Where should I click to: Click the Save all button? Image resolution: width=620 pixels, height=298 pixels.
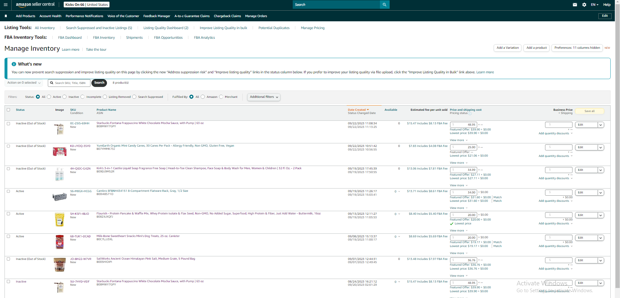click(x=590, y=111)
